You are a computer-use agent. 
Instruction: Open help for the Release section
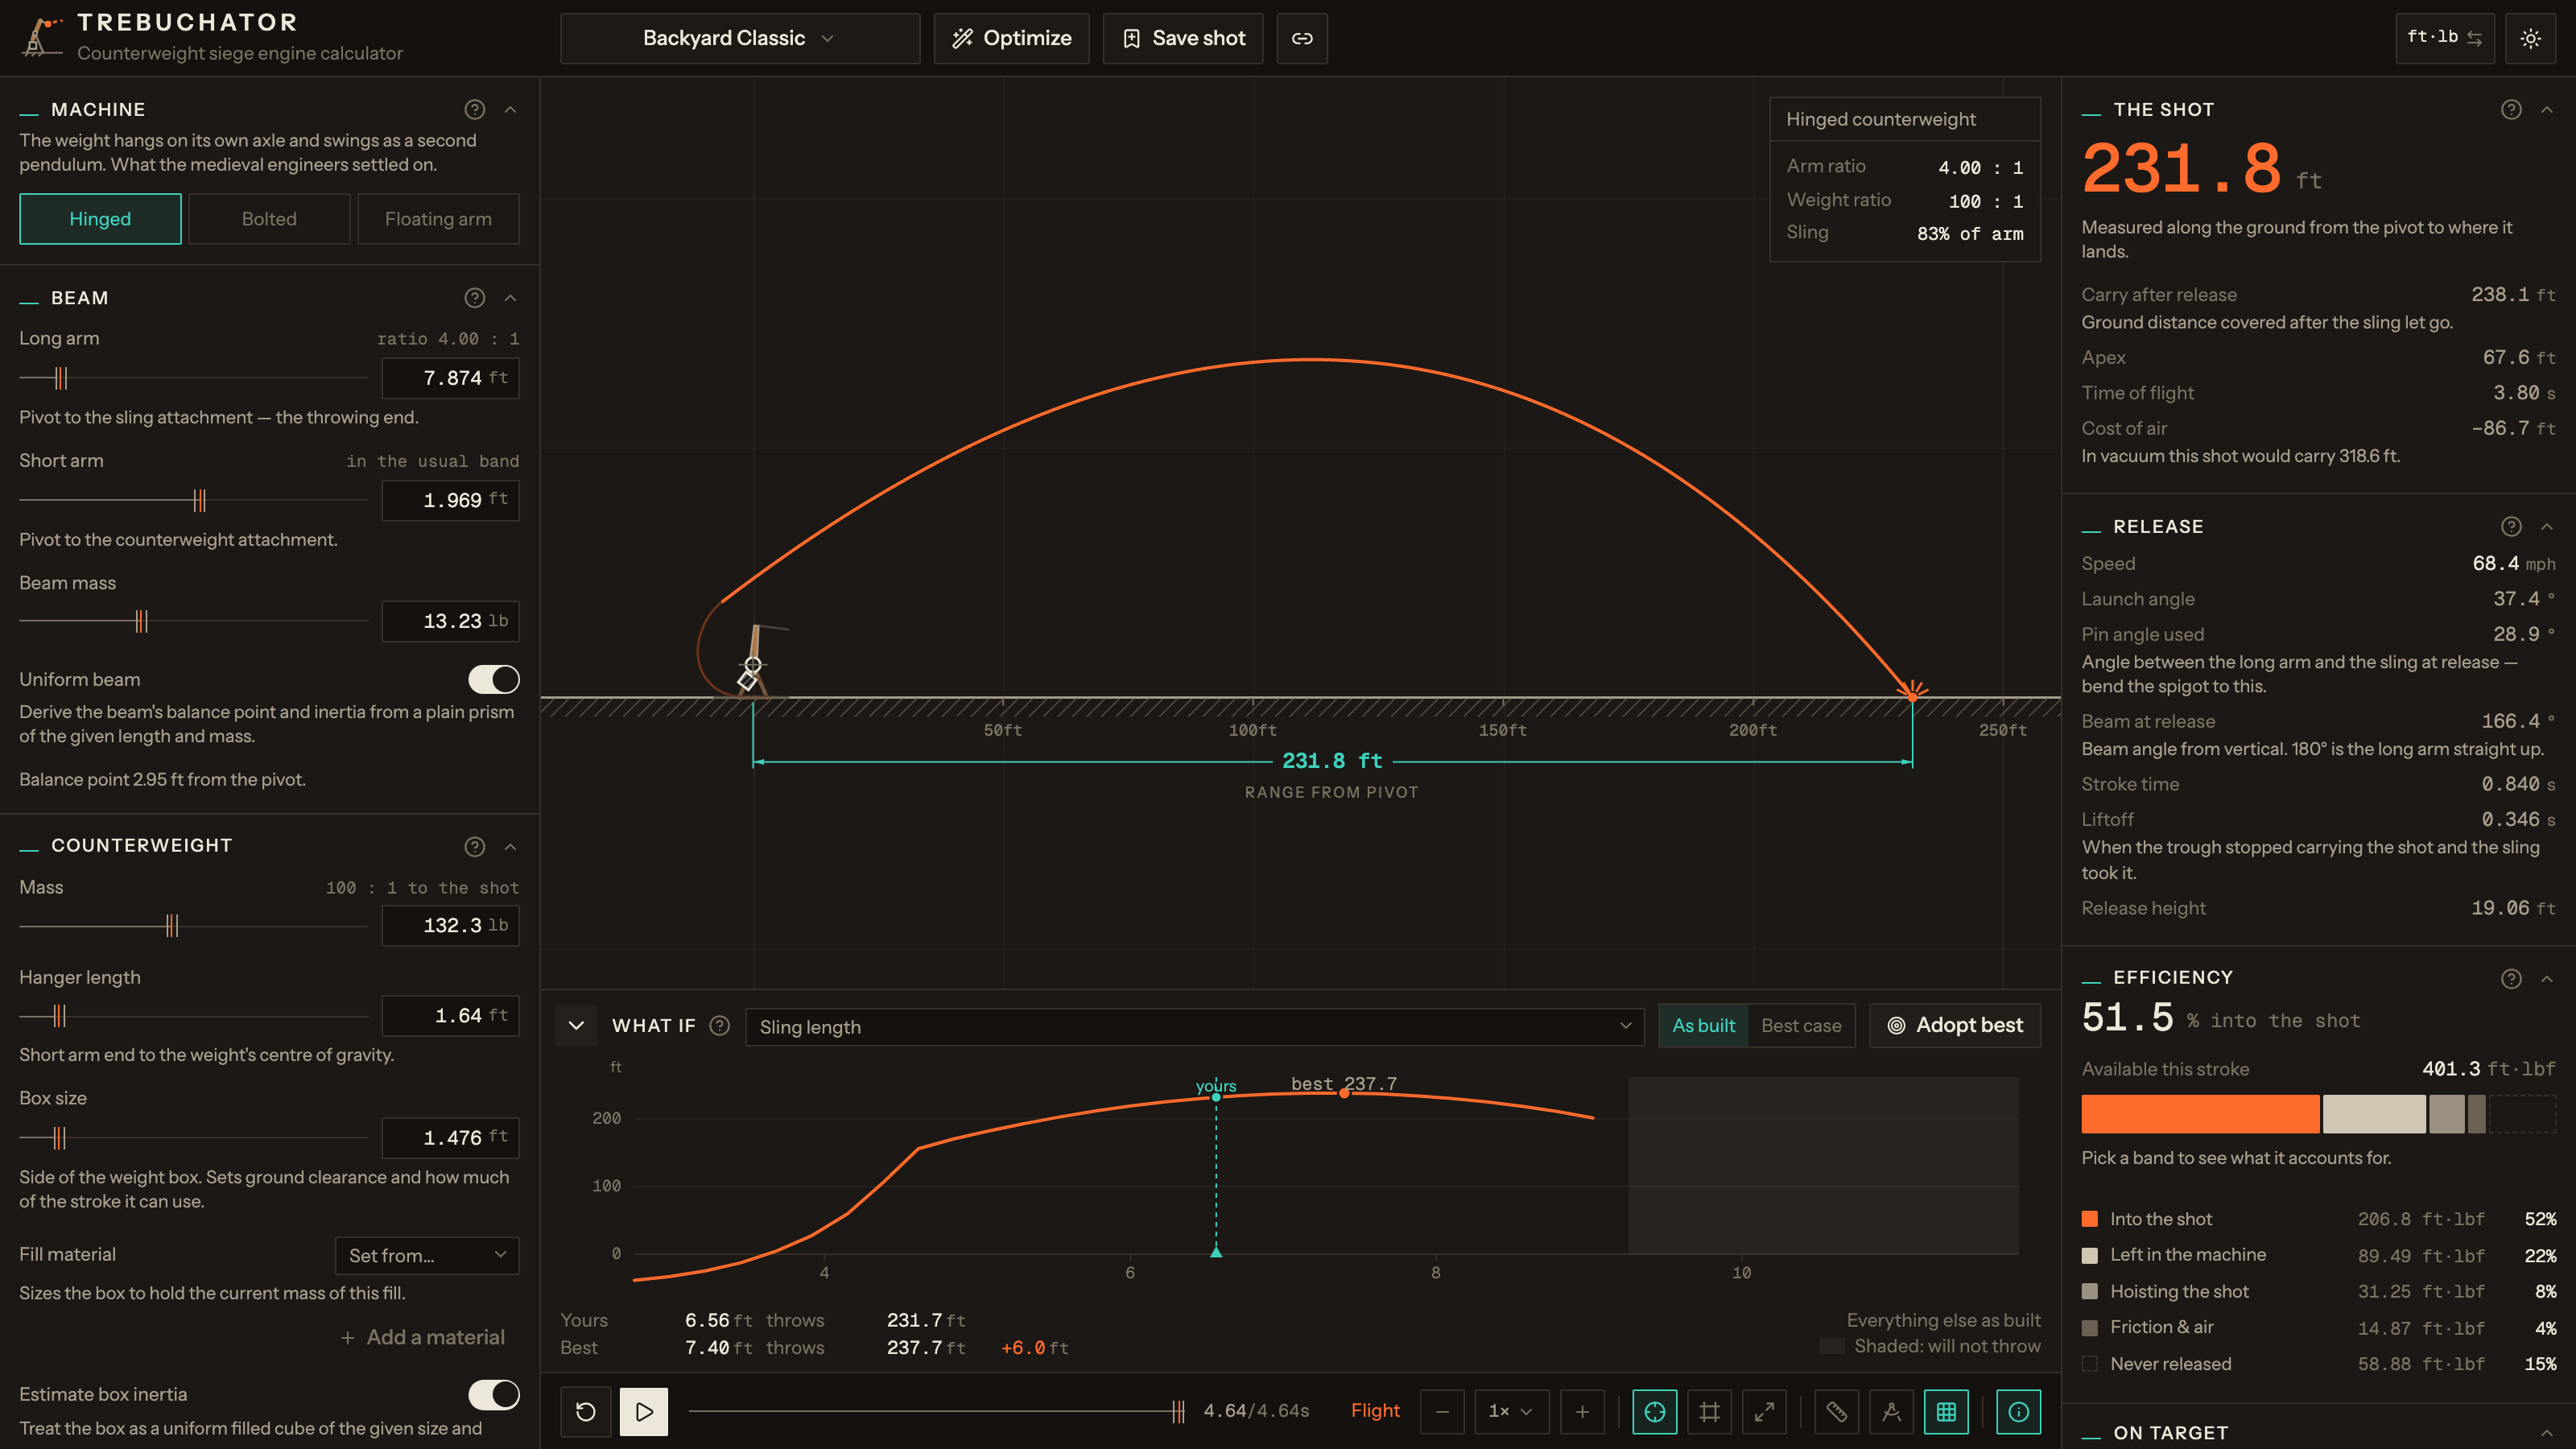2511,526
